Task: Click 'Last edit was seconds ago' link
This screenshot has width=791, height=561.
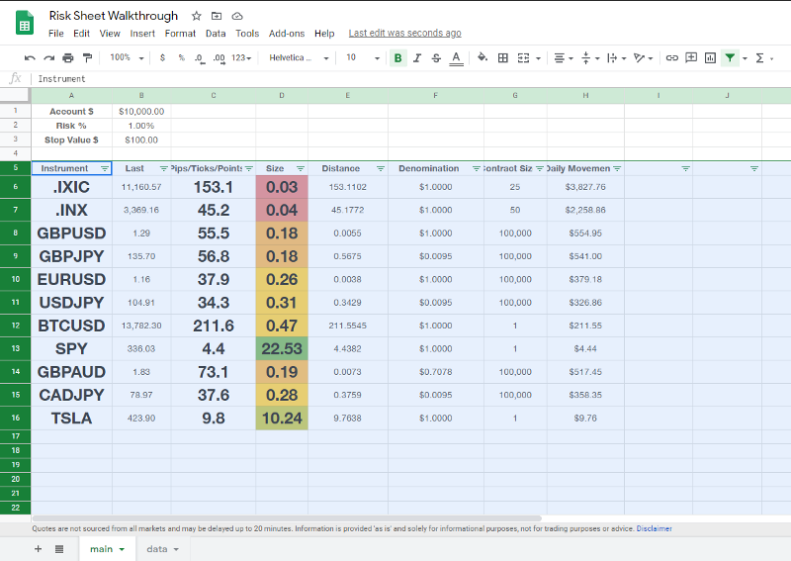Action: (x=404, y=33)
